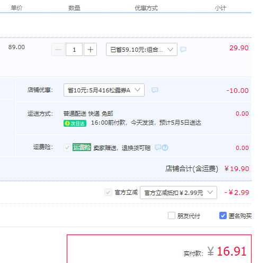Click the message icon beside store coupon dropdown

click(x=155, y=90)
